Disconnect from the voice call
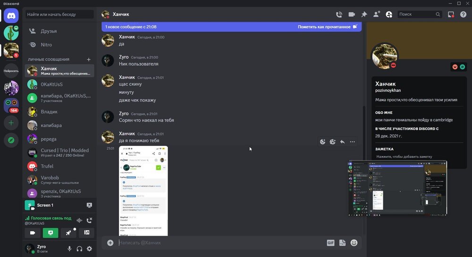 pos(89,220)
